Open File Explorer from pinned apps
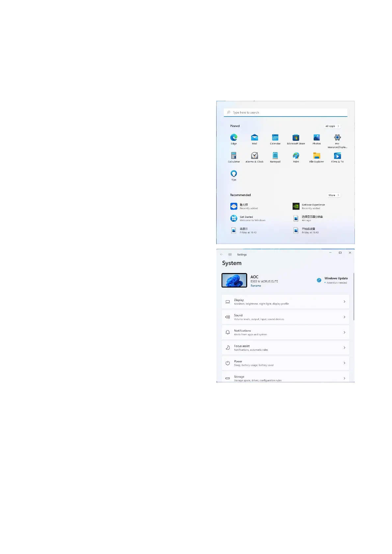 pyautogui.click(x=317, y=156)
